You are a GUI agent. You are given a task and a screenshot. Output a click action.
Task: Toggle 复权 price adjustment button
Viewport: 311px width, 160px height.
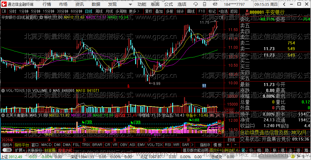149,11
